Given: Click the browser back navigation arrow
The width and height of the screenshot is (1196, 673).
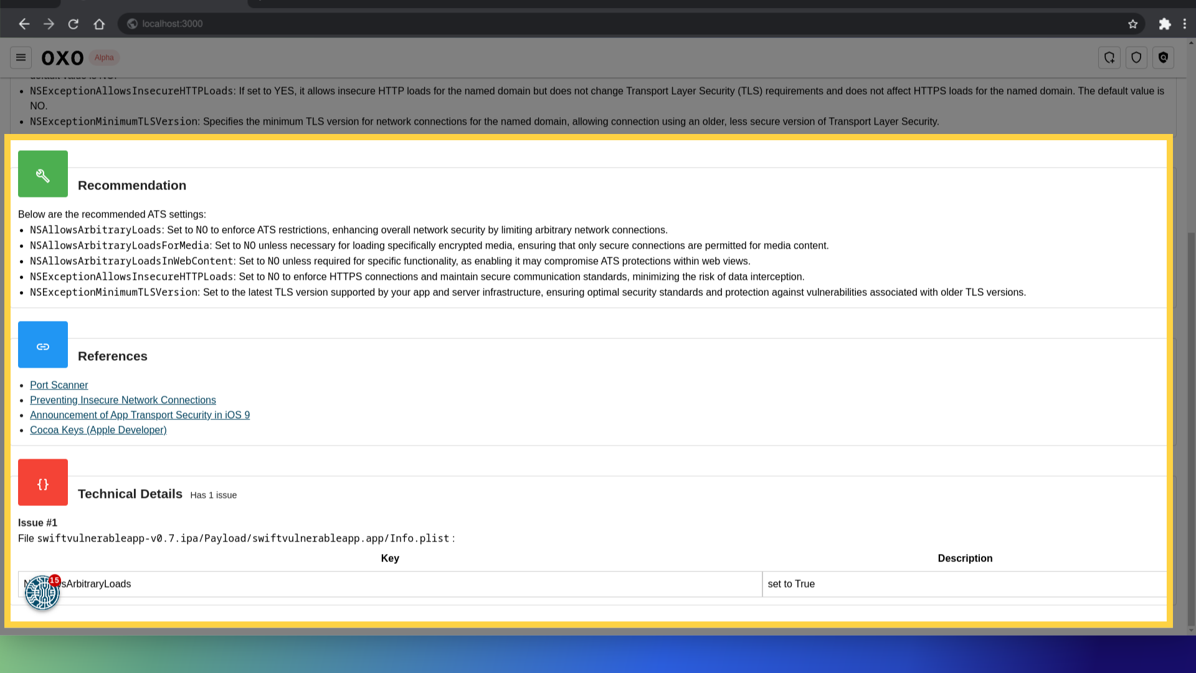Looking at the screenshot, I should [x=24, y=23].
